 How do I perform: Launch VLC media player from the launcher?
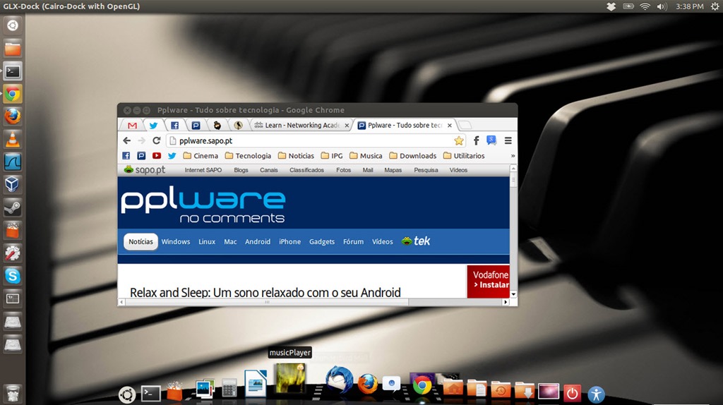[x=13, y=139]
